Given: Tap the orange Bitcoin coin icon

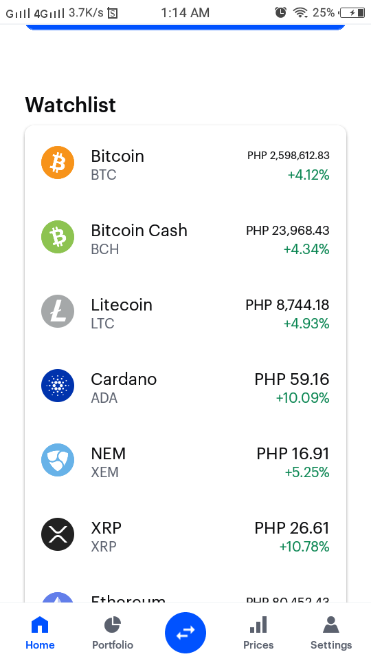Looking at the screenshot, I should tap(58, 162).
